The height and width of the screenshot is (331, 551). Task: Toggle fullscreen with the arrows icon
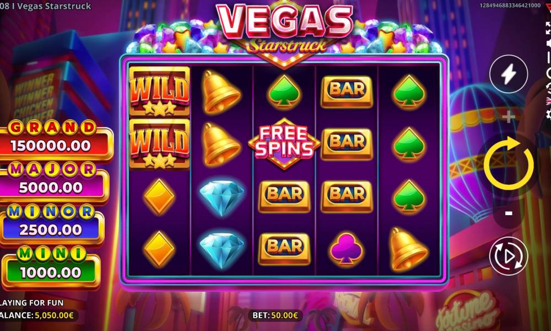(x=549, y=28)
